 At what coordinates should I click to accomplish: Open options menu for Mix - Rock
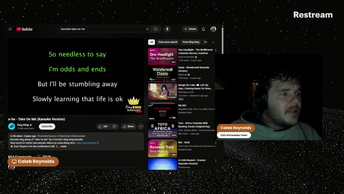pos(216,143)
